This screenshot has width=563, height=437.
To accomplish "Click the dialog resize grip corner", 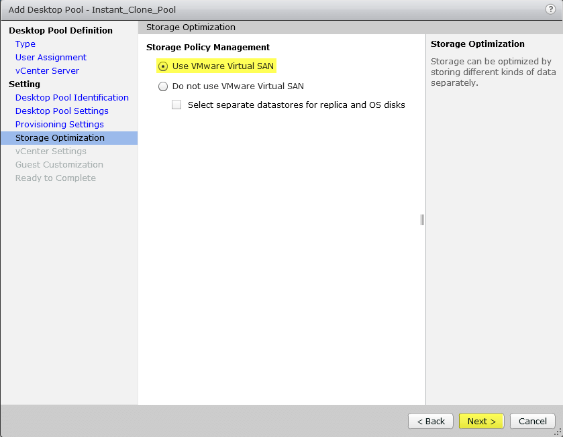I will click(558, 432).
